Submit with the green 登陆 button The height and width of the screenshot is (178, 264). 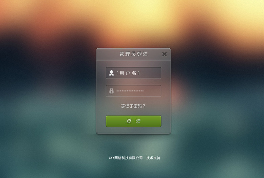click(133, 121)
